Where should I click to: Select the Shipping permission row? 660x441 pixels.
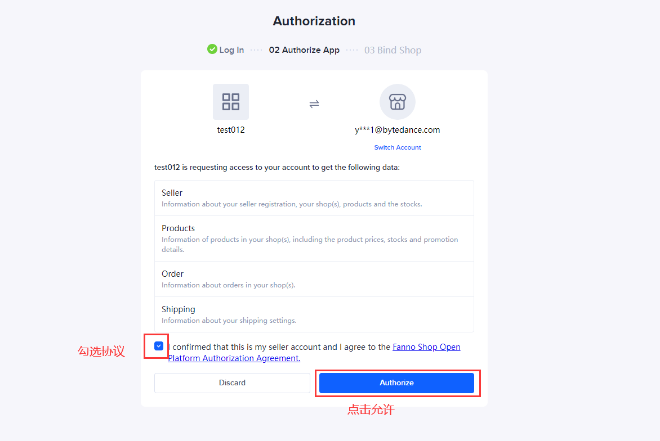(x=314, y=314)
